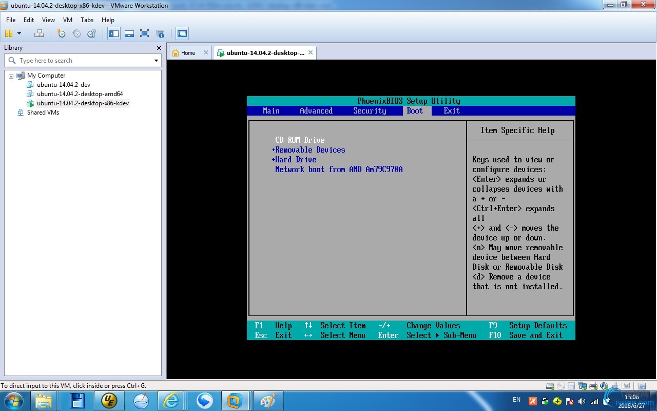The width and height of the screenshot is (657, 411).
Task: Open the snapshot manager wrench-clock icon
Action: pos(91,33)
